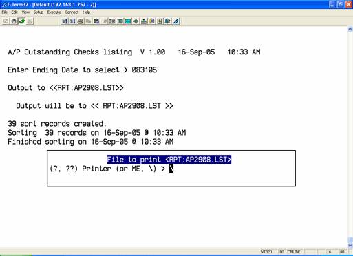Click the blue arrow exit icon in toolbar
The image size is (353, 256).
point(168,21)
